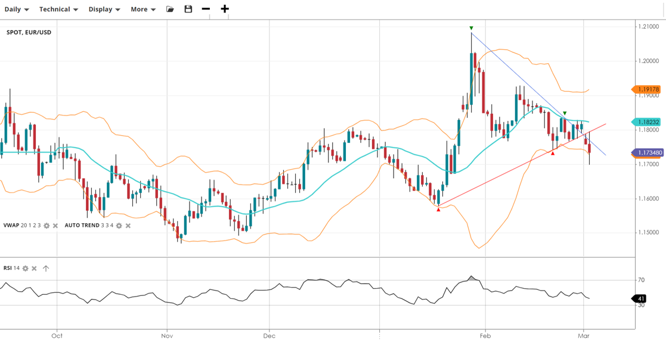Viewport: 666px width, 340px height.
Task: Open a saved chart with folder icon
Action: click(170, 9)
